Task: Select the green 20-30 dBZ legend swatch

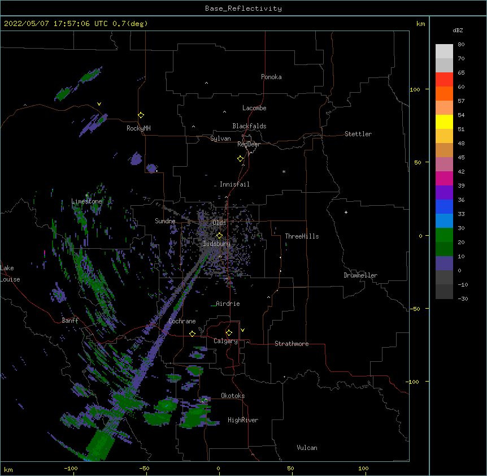Action: (x=444, y=235)
